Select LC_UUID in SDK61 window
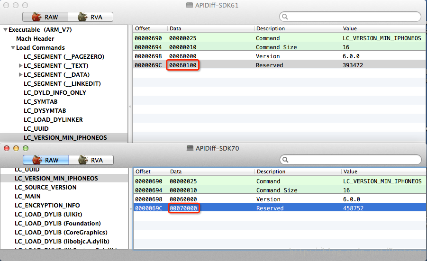Screen dimensions: 427x261 36,128
